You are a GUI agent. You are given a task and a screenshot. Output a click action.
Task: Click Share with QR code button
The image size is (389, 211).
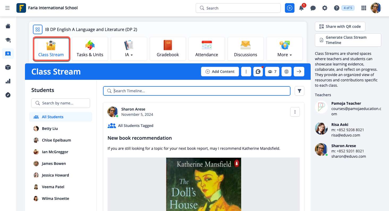point(340,27)
